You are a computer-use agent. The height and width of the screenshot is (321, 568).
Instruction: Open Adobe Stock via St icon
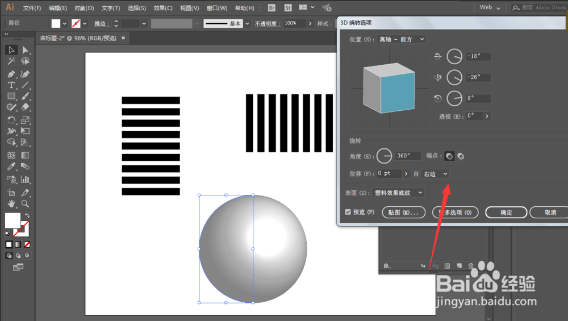288,7
